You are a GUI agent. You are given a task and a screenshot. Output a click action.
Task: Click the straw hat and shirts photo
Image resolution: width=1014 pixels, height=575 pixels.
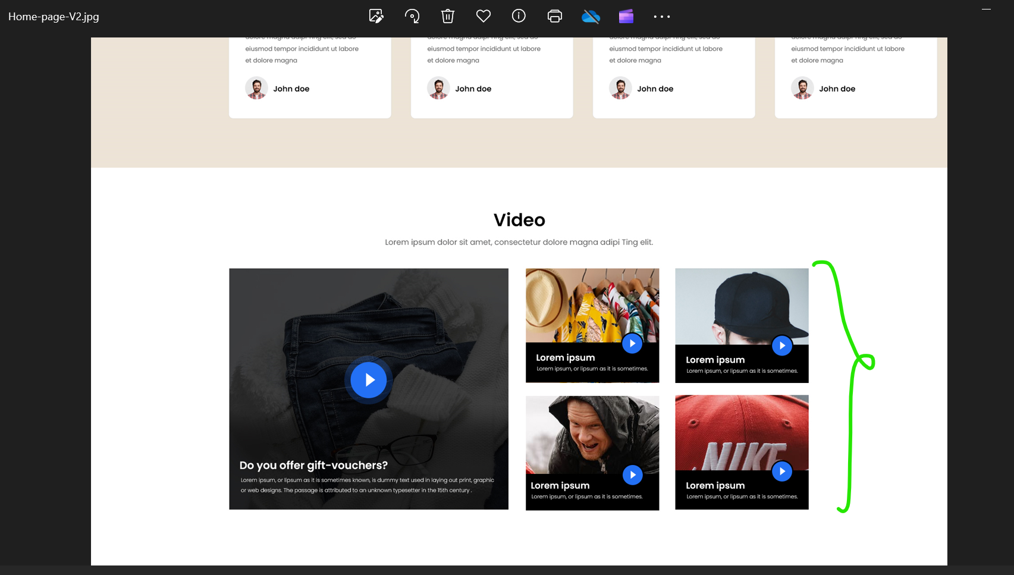tap(592, 305)
